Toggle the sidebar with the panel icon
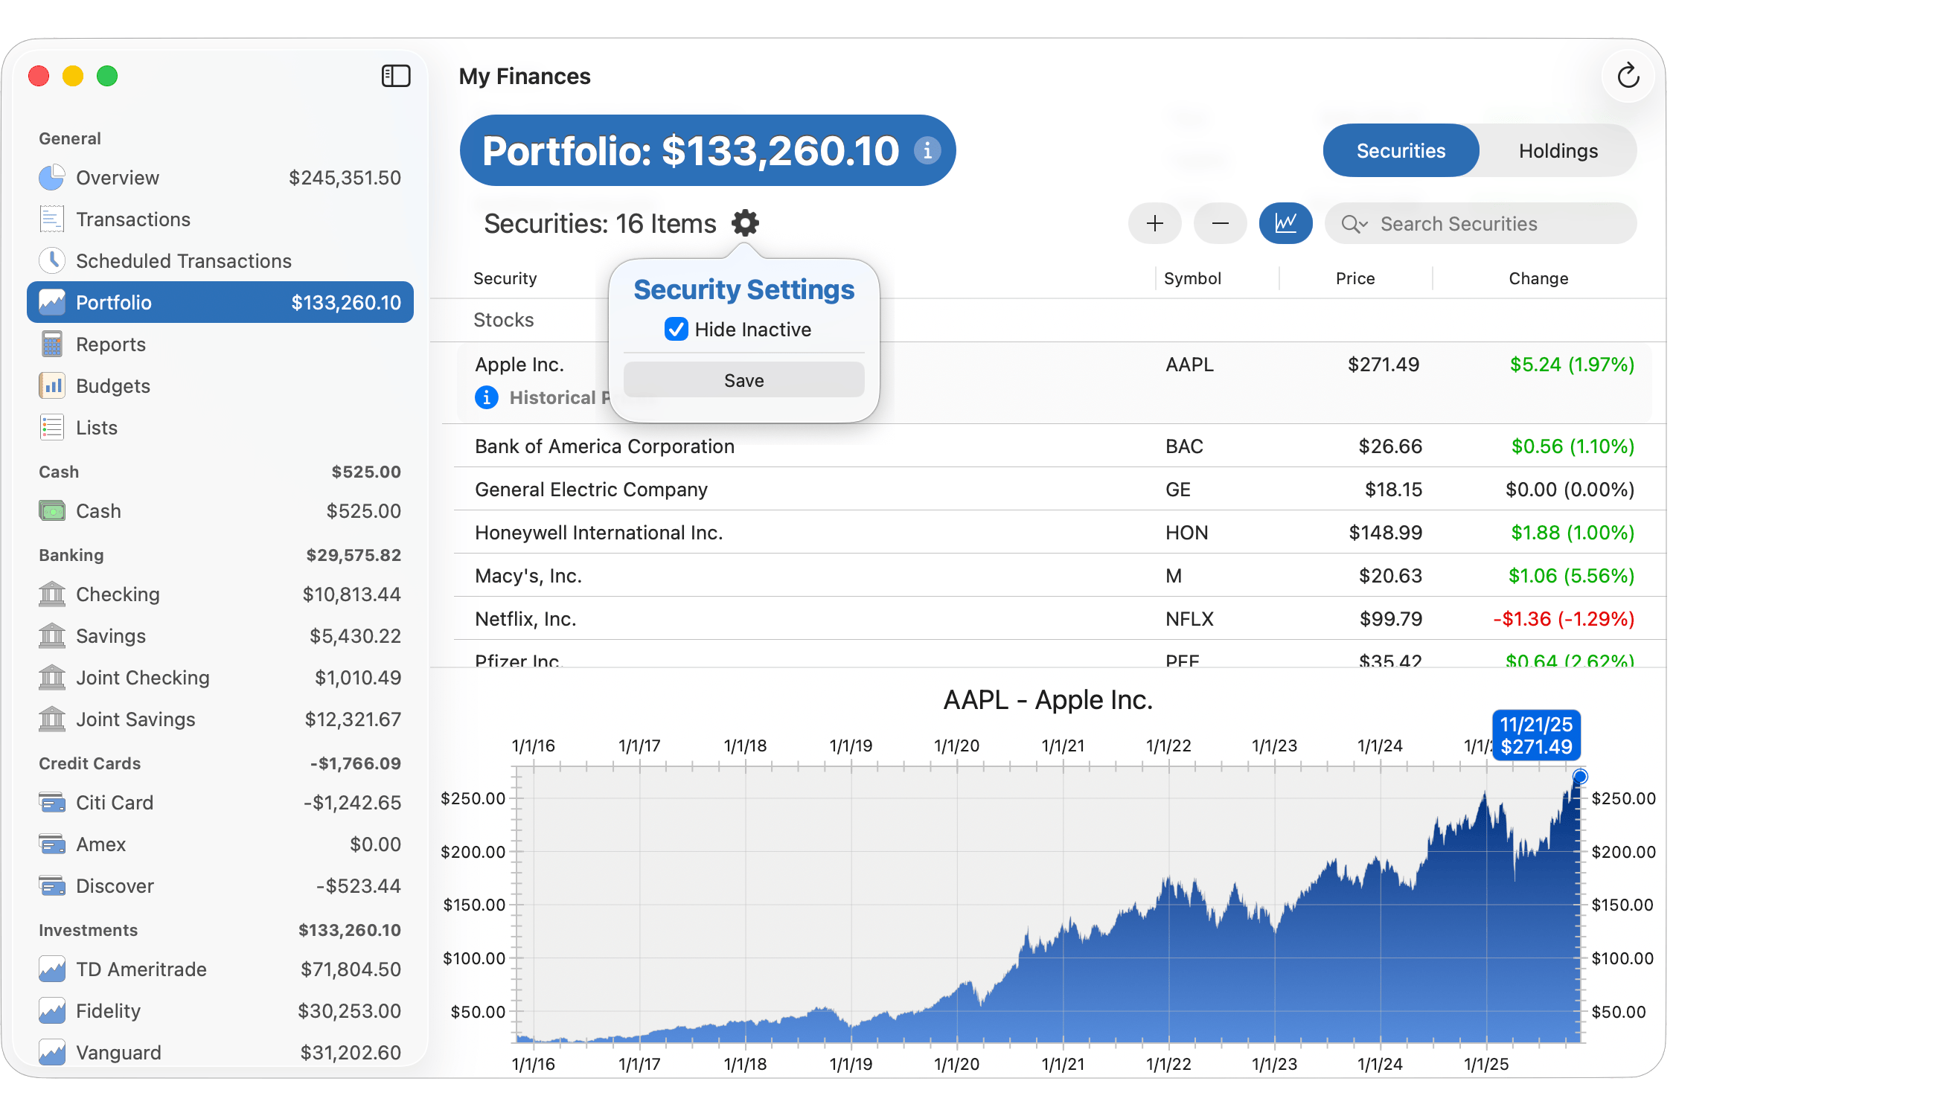 tap(396, 76)
